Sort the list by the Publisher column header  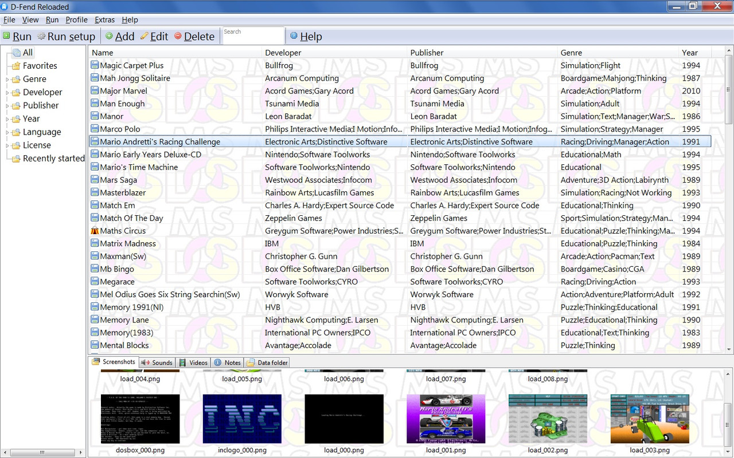(x=482, y=53)
